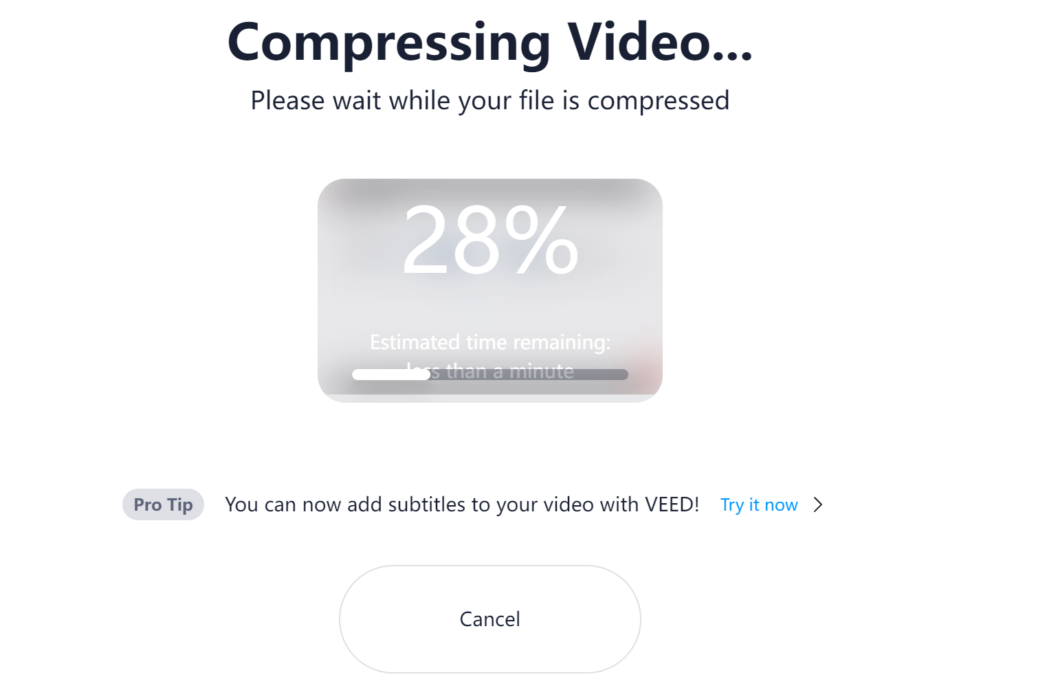Screen dimensions: 1047x677
Task: Open the Try it now link
Action: click(759, 504)
